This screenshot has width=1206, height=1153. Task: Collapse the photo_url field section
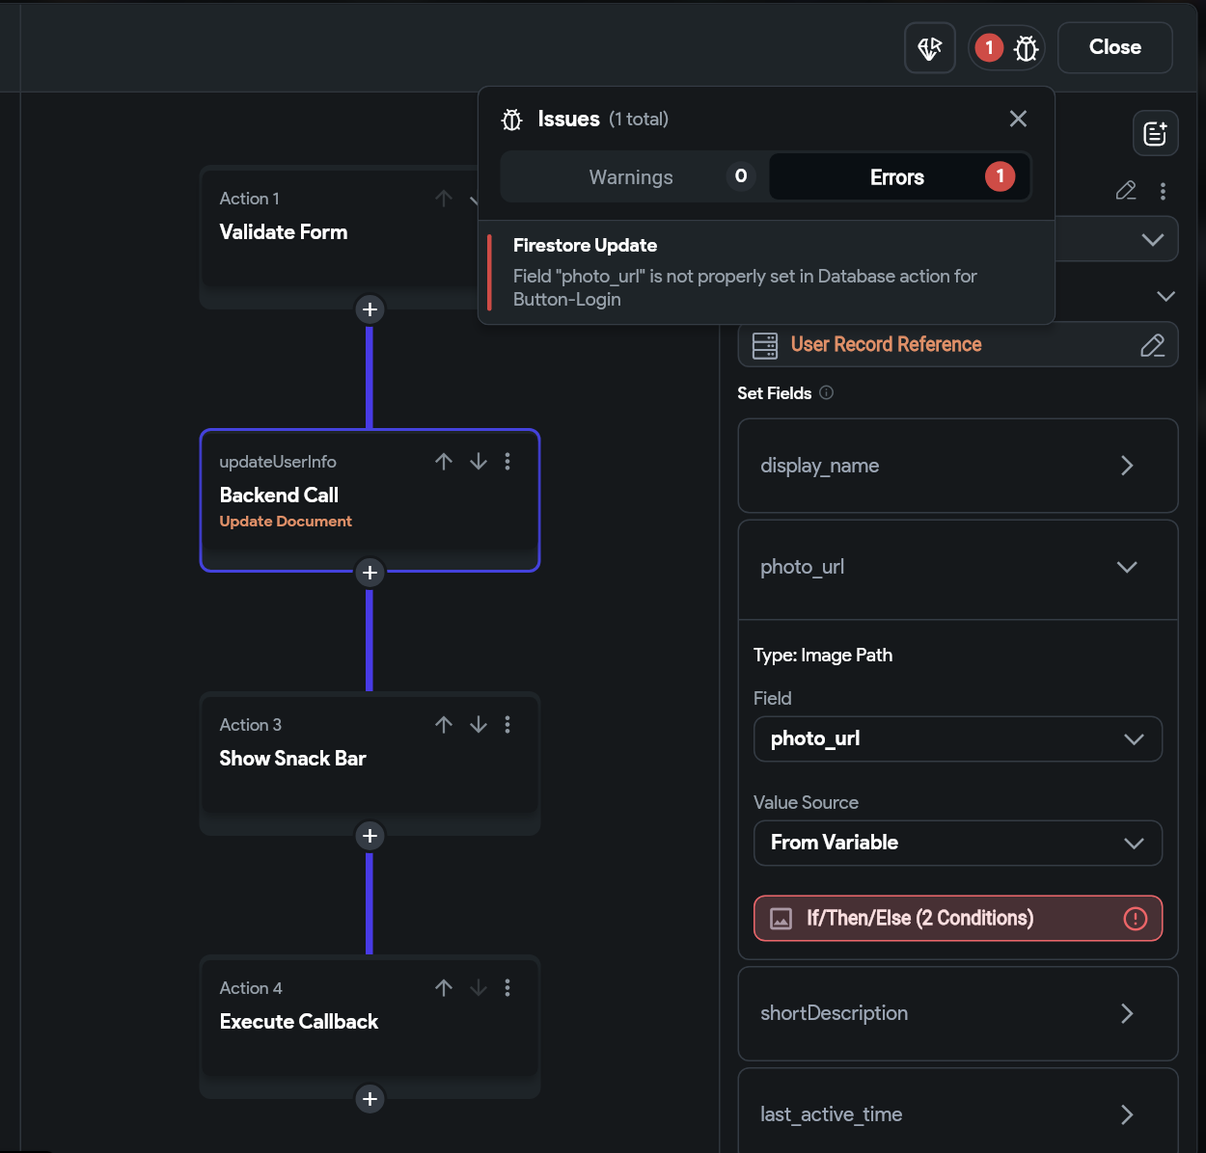(1127, 567)
